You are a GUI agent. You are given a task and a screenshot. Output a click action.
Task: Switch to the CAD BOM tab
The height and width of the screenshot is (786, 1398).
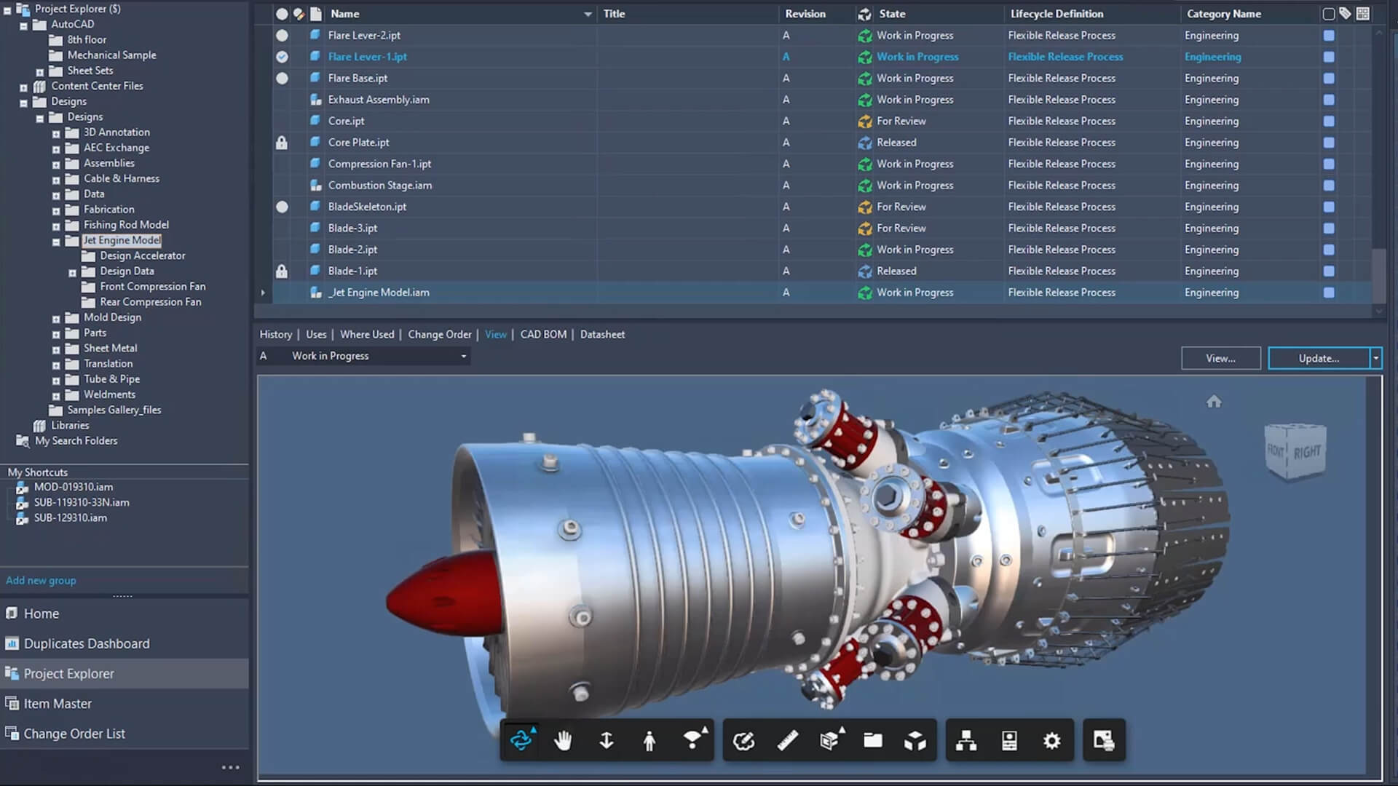(543, 335)
